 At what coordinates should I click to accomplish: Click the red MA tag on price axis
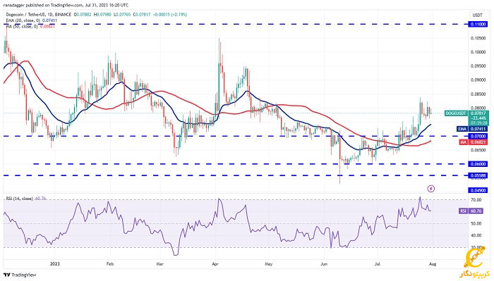pyautogui.click(x=463, y=142)
